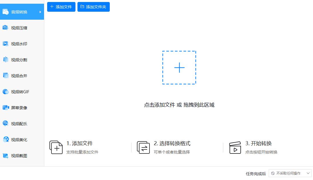
Task: Click the dashed plus area to add files
Action: tap(179, 68)
